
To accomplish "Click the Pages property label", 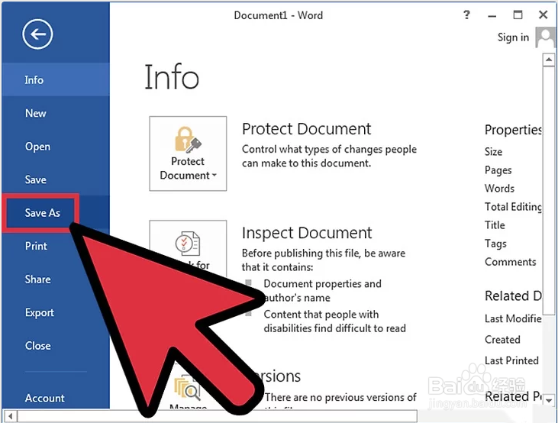I will [x=498, y=170].
